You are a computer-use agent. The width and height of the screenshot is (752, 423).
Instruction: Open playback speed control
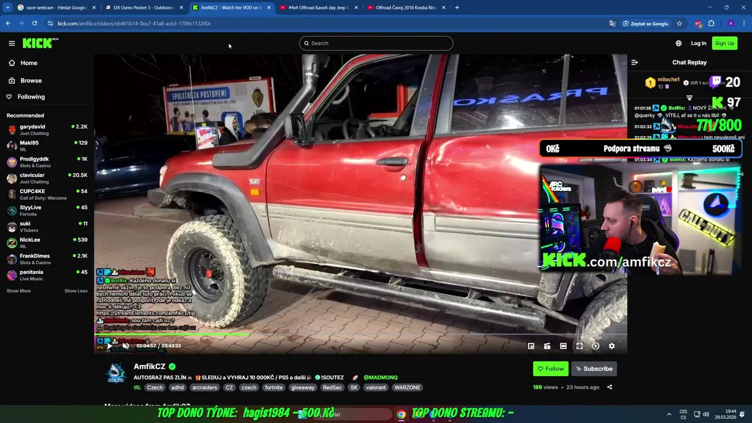point(596,346)
